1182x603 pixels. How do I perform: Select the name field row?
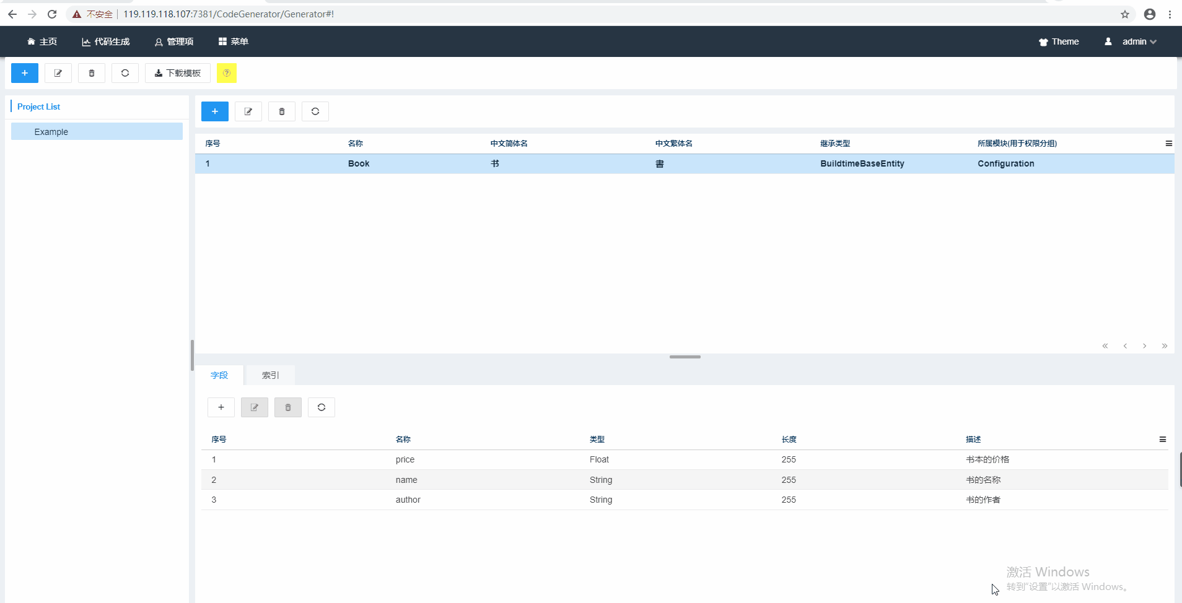tap(685, 480)
